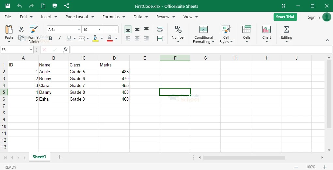Activate the Format Painter tool
Image resolution: width=333 pixels, height=170 pixels.
(x=34, y=34)
